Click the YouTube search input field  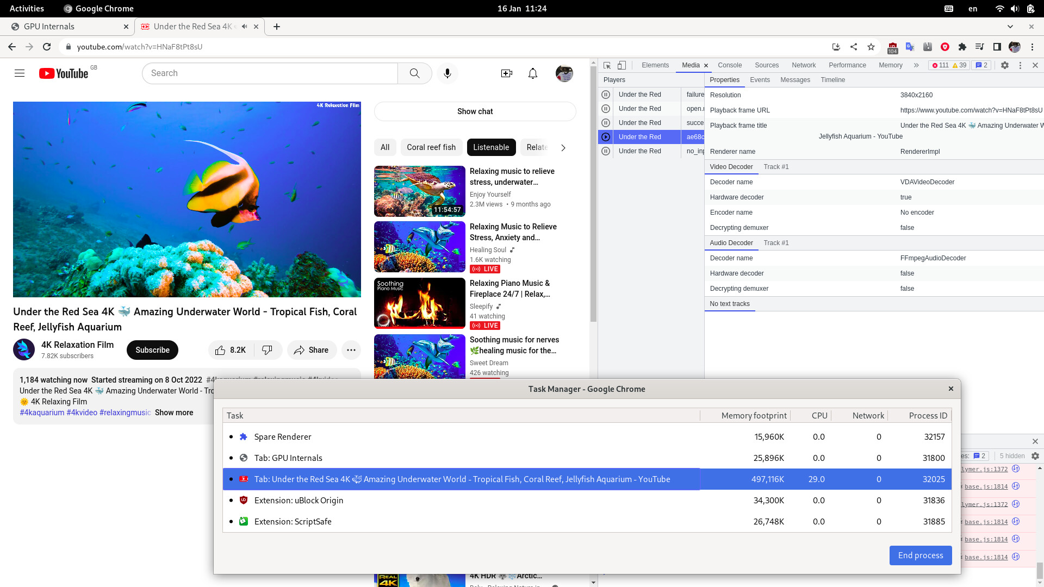[x=270, y=73]
